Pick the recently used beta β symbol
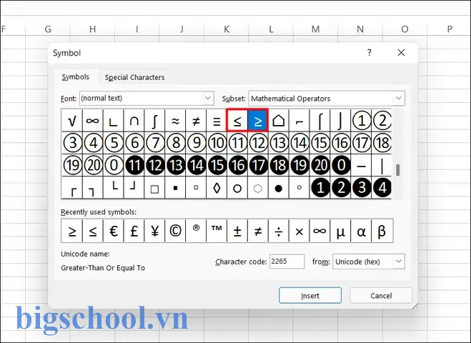Viewport: 471px width, 343px height. 382,231
